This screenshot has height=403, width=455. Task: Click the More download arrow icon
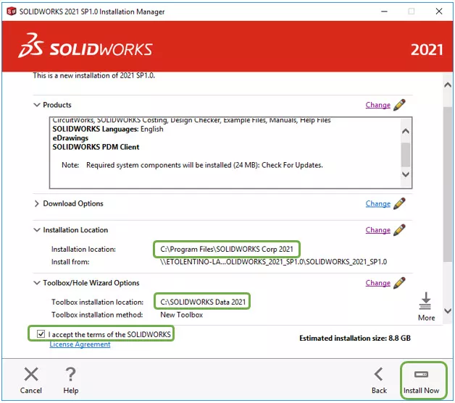coord(425,301)
